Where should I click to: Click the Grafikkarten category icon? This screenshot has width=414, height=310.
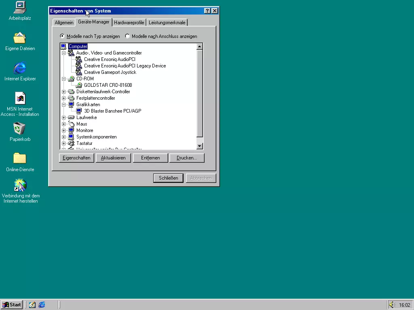point(71,105)
